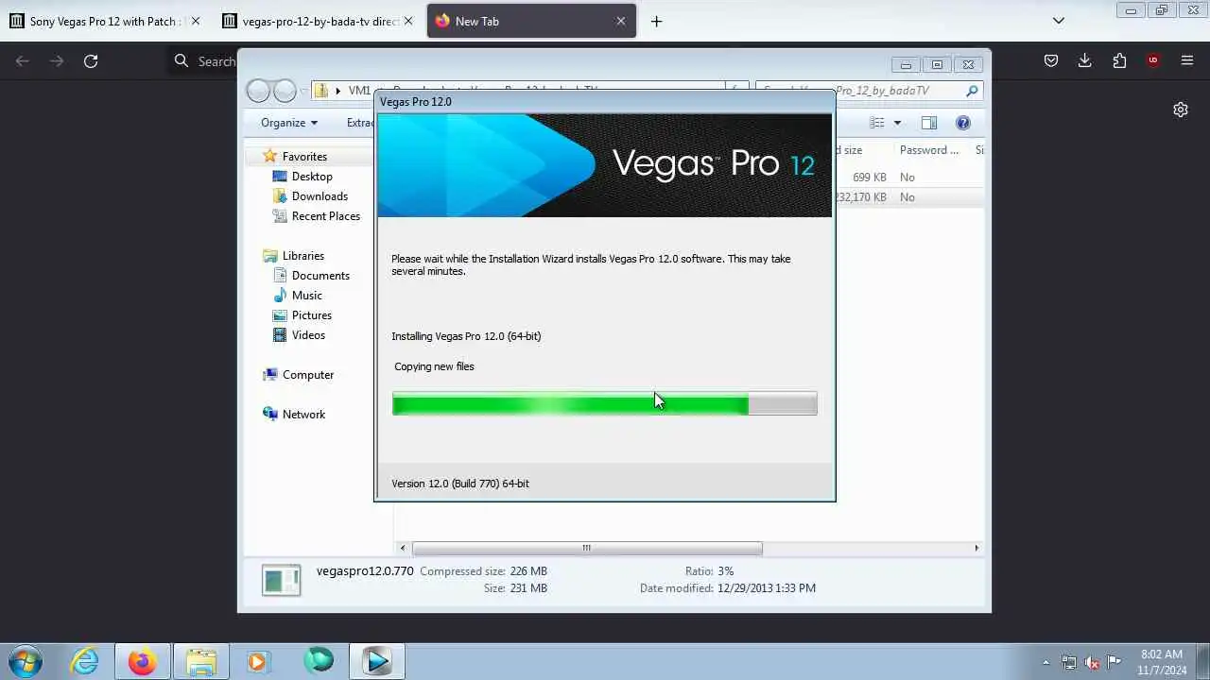Screen dimensions: 1210x680
Task: Click the Firefox extensions puzzle icon
Action: pyautogui.click(x=1119, y=60)
